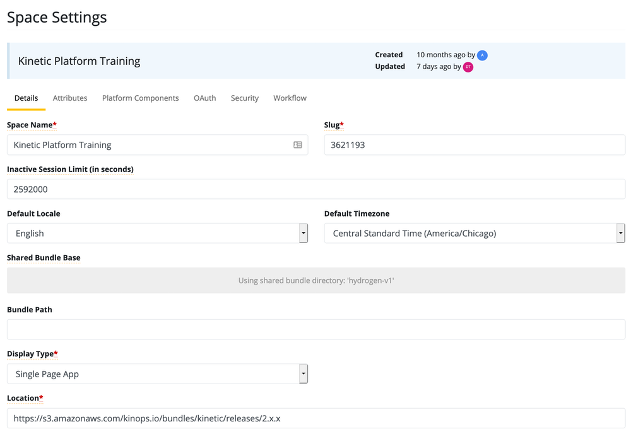Screen dimensions: 631x439
Task: Click the shared bundle directory message
Action: tap(316, 280)
